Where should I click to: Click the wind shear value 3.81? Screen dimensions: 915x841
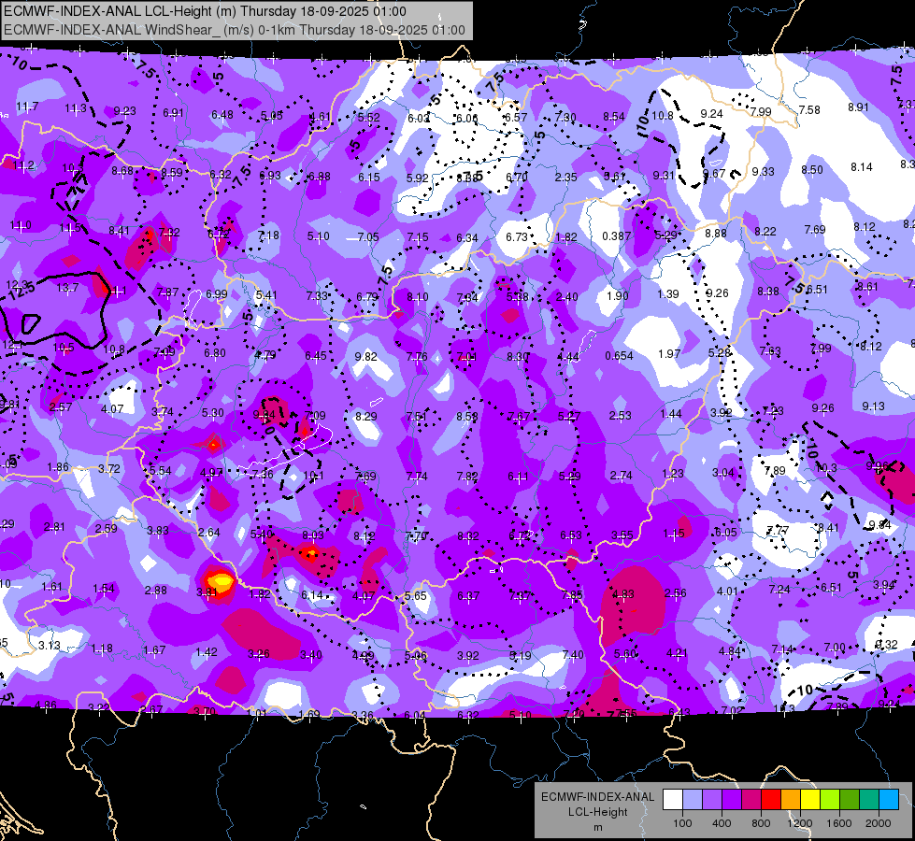tap(207, 592)
